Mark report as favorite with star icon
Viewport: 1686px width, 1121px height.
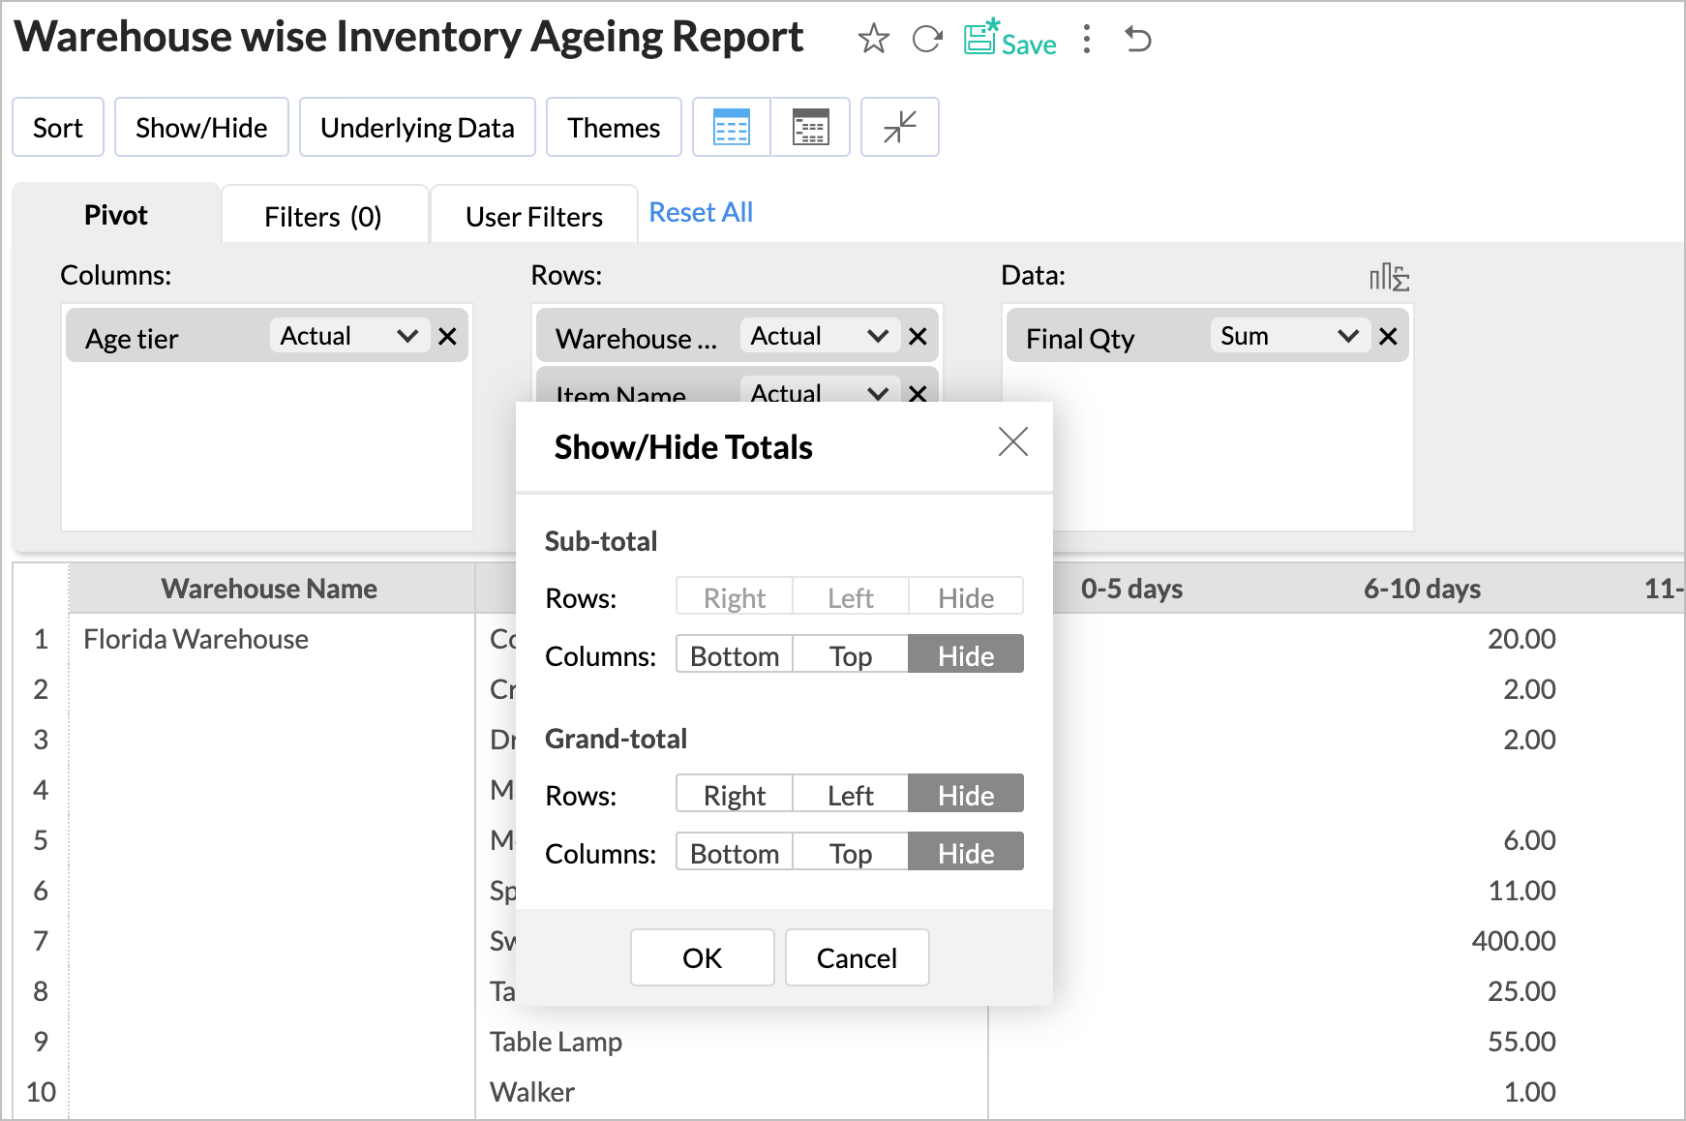click(x=873, y=39)
